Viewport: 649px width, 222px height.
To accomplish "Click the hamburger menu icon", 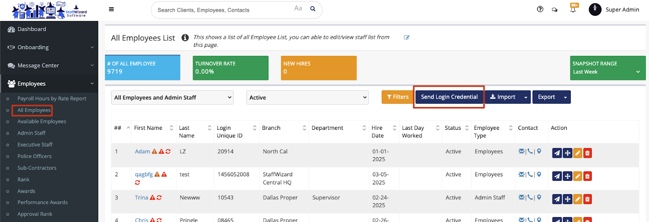I will 111,9.
